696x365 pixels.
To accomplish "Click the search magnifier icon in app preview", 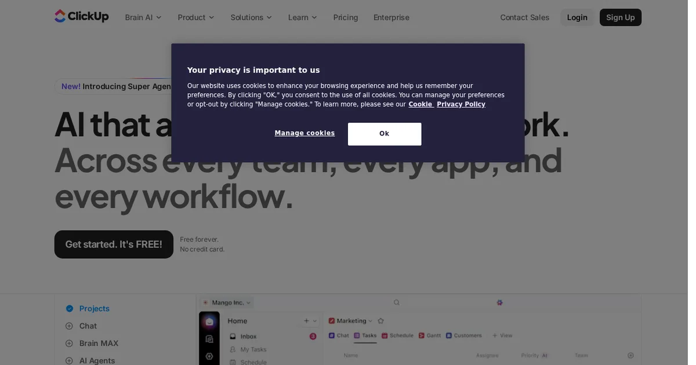I will tap(397, 302).
